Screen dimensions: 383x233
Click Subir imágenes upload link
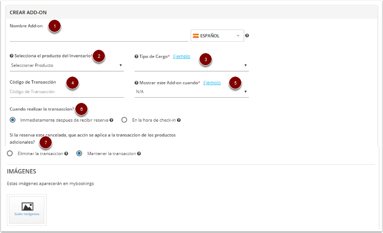click(27, 214)
